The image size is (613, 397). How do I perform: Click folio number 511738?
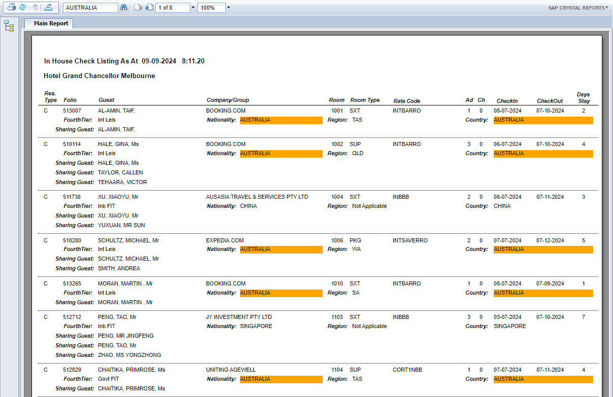pyautogui.click(x=72, y=197)
